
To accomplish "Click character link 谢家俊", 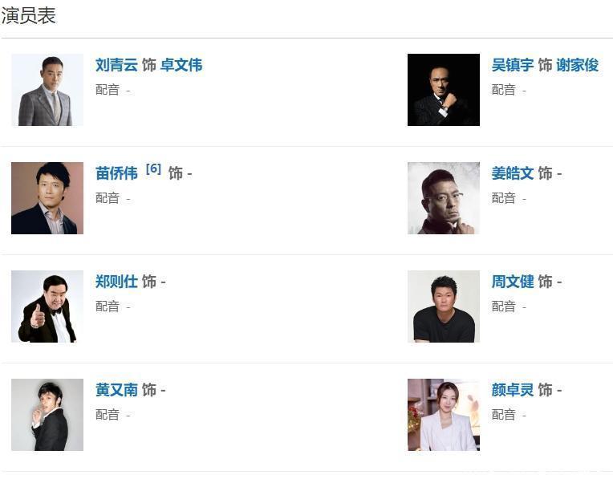I will coord(578,65).
